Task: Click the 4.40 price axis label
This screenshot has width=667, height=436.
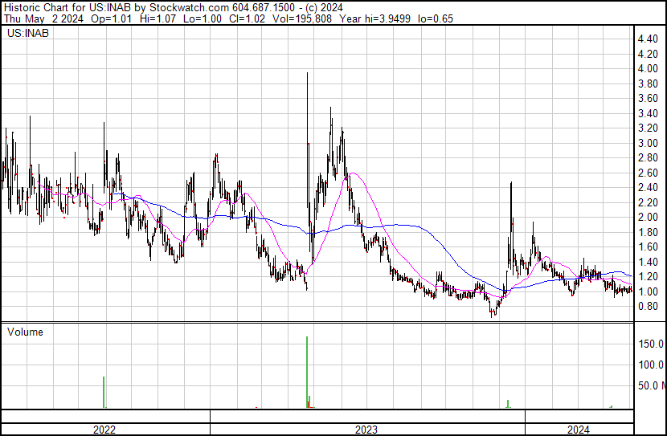Action: pos(649,39)
